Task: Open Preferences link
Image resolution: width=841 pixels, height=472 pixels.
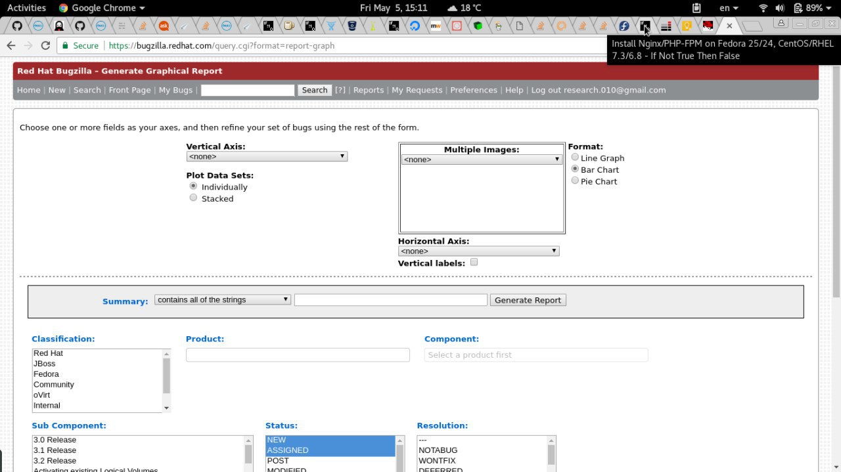Action: [x=474, y=90]
